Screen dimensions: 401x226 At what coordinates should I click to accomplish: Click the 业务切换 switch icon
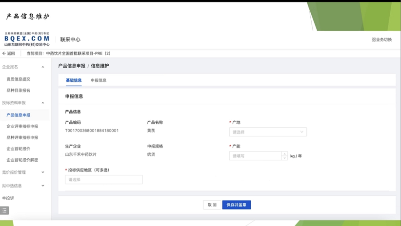tap(374, 40)
